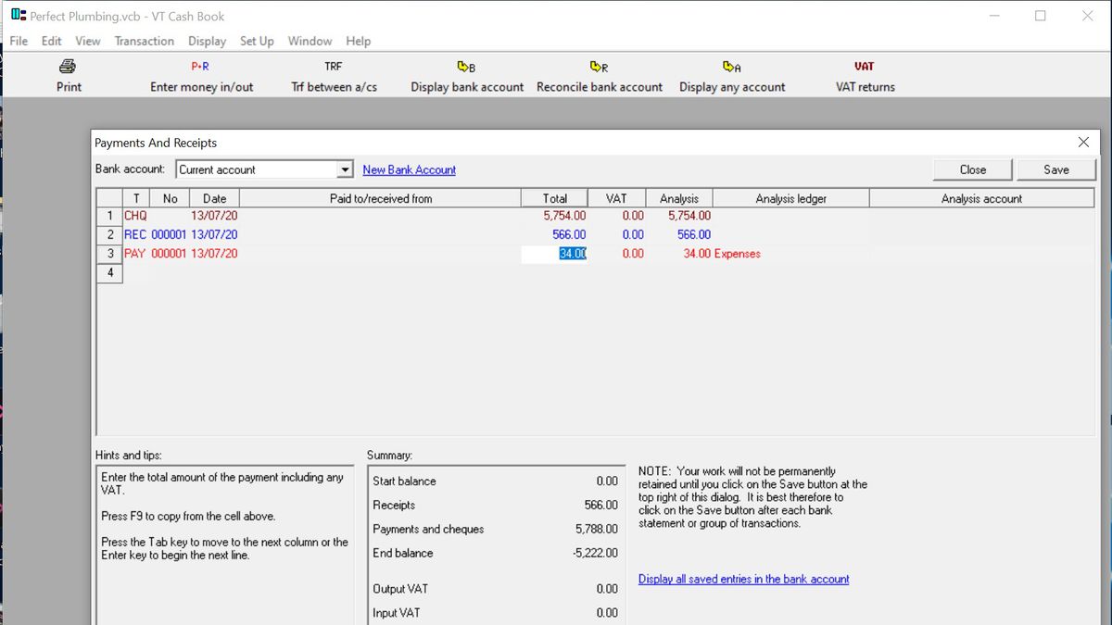The image size is (1112, 625).
Task: Open Enter money in/out tool
Action: 201,76
